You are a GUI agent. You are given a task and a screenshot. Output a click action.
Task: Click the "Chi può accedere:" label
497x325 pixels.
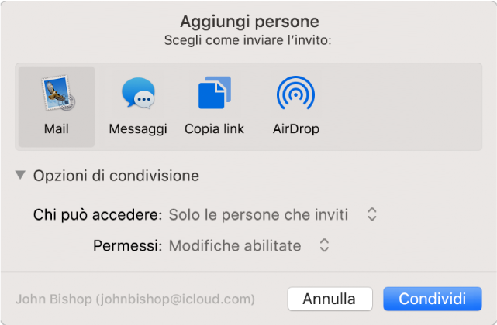coord(98,214)
